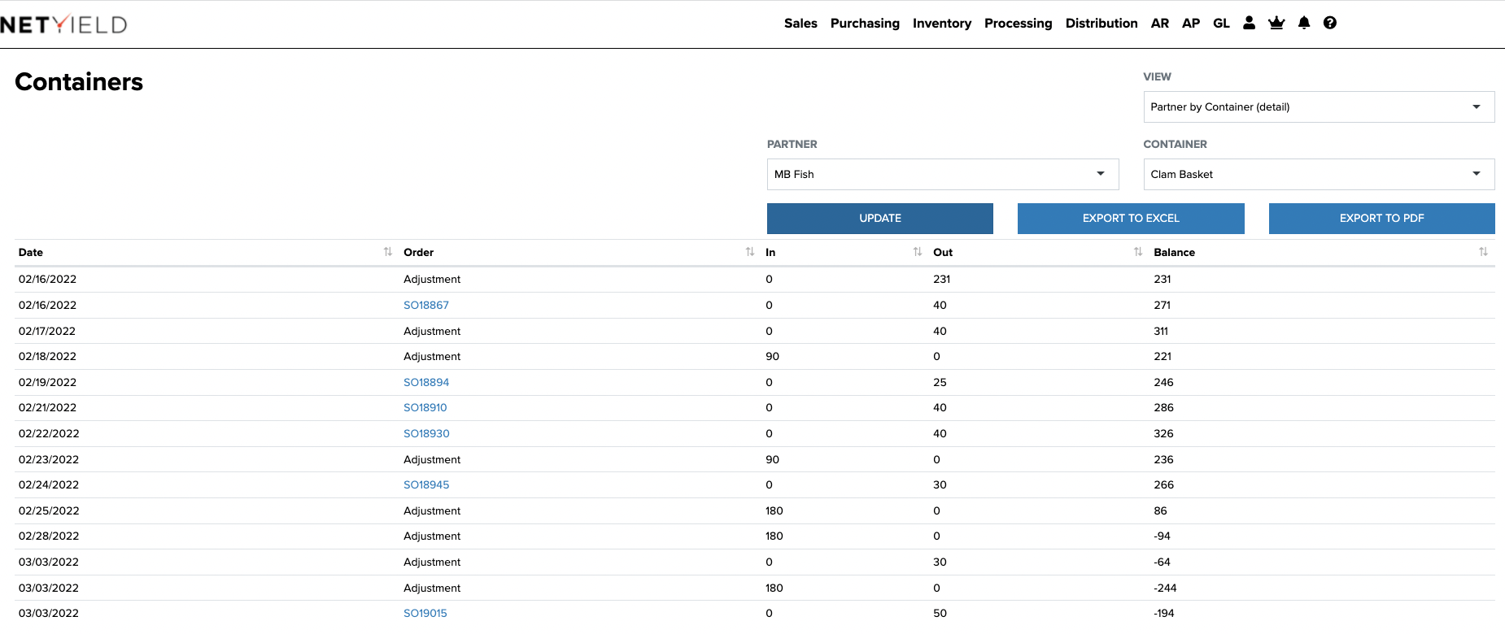Click the 231 balance value

click(1163, 279)
